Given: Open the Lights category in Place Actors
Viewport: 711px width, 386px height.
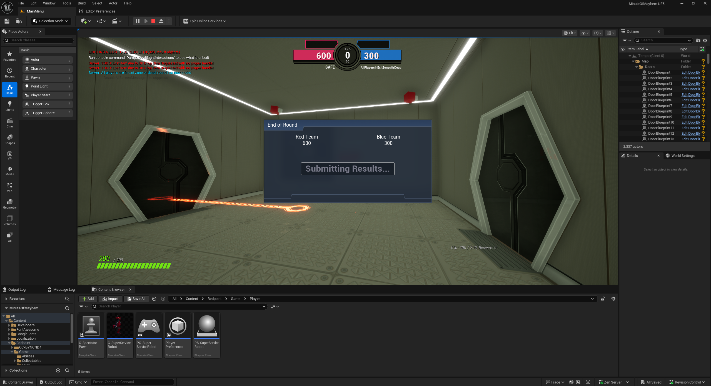Looking at the screenshot, I should click(10, 106).
